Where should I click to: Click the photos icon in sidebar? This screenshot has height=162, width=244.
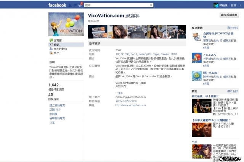click(x=51, y=53)
